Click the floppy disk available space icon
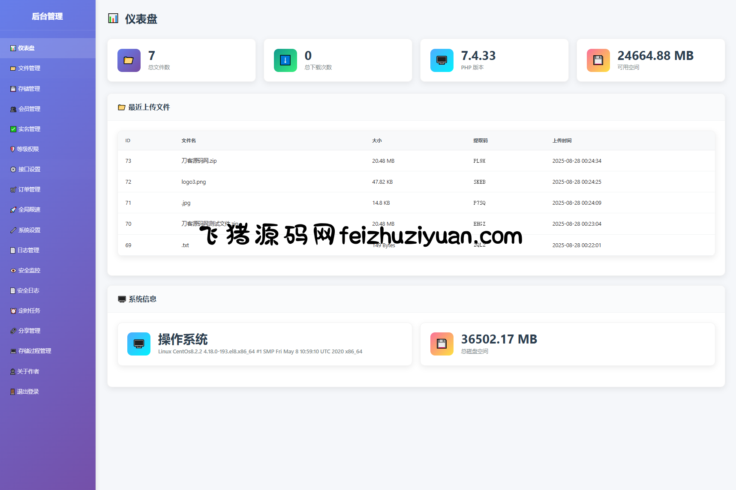 tap(598, 60)
